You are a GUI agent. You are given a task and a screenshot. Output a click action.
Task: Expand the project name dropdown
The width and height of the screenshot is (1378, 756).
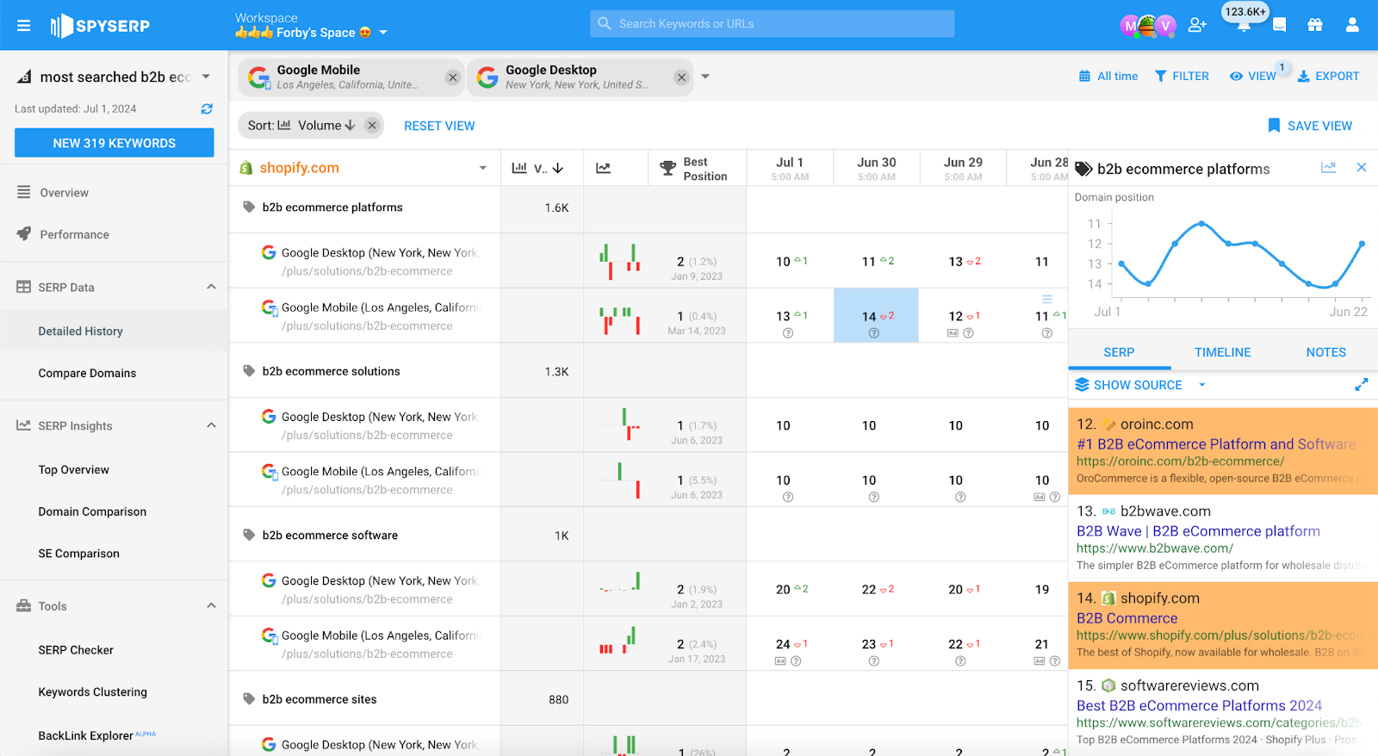point(206,77)
